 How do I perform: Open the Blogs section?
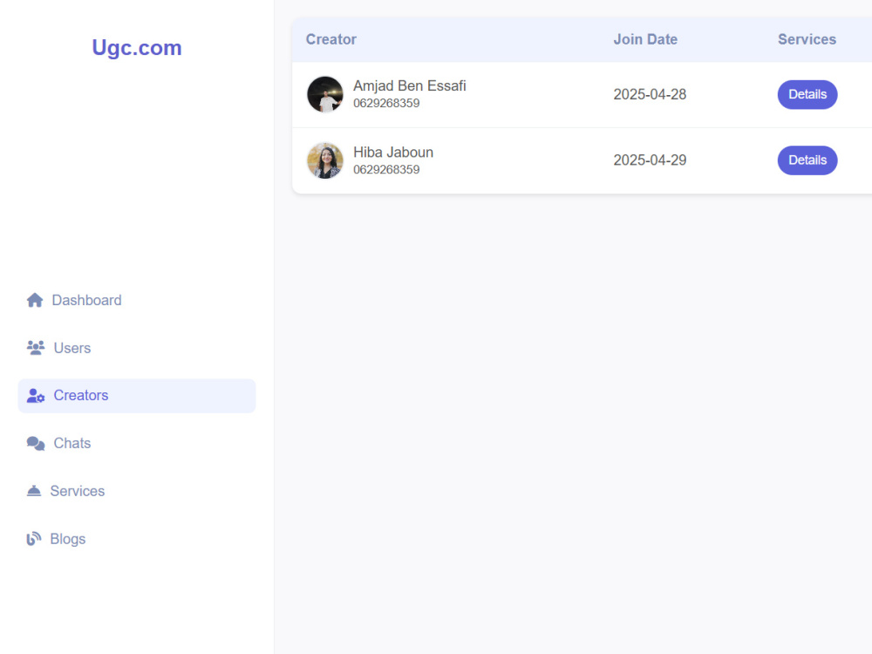click(137, 539)
